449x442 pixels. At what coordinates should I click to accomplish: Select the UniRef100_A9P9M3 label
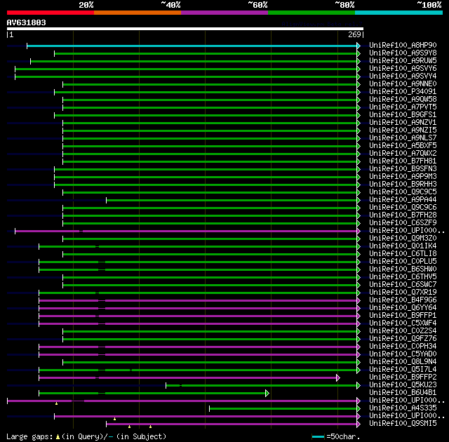point(403,177)
